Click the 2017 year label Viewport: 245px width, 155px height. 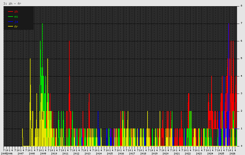click(x=132, y=154)
